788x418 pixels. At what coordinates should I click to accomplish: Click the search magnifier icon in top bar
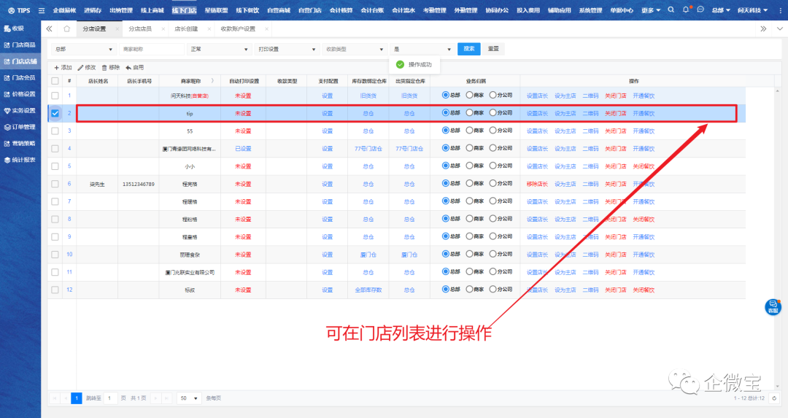point(671,10)
